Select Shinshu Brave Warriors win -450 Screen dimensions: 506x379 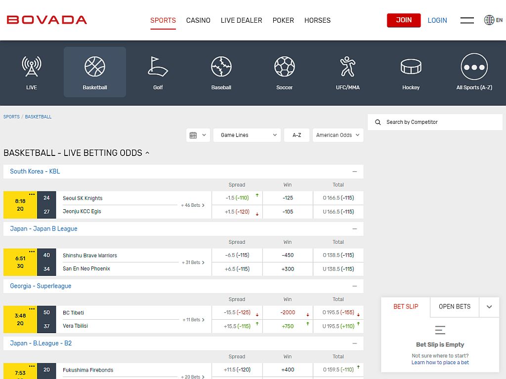point(288,255)
